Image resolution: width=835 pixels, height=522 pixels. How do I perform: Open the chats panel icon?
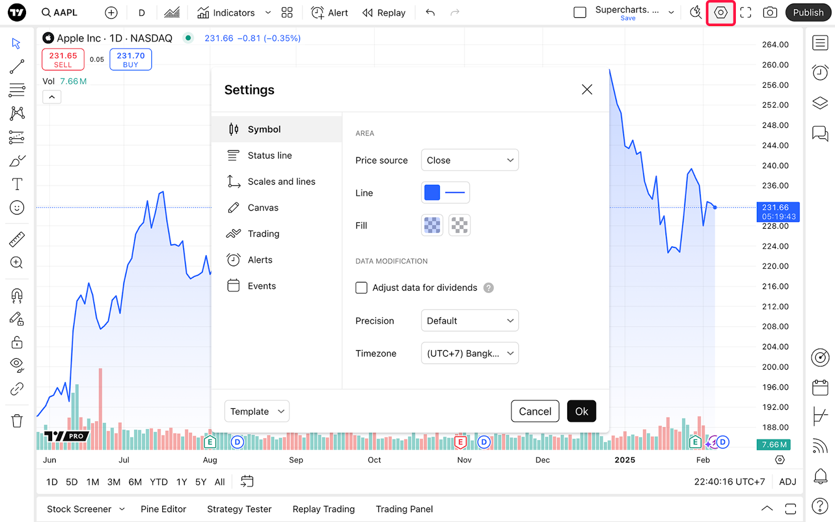click(820, 134)
